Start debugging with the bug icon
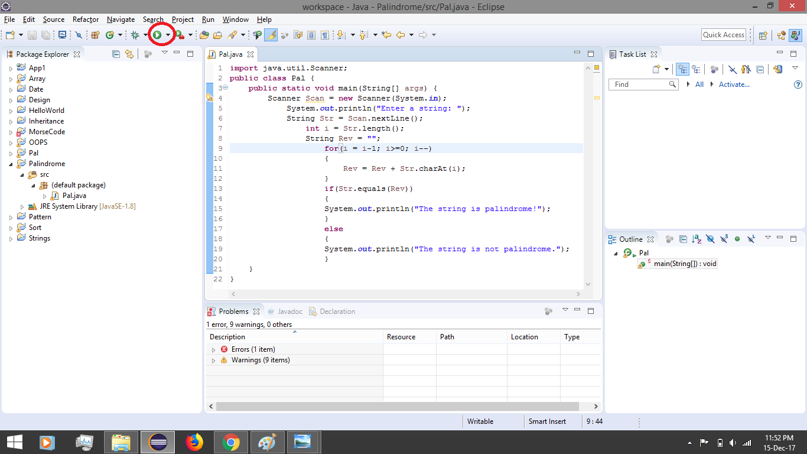The height and width of the screenshot is (454, 807). point(135,35)
